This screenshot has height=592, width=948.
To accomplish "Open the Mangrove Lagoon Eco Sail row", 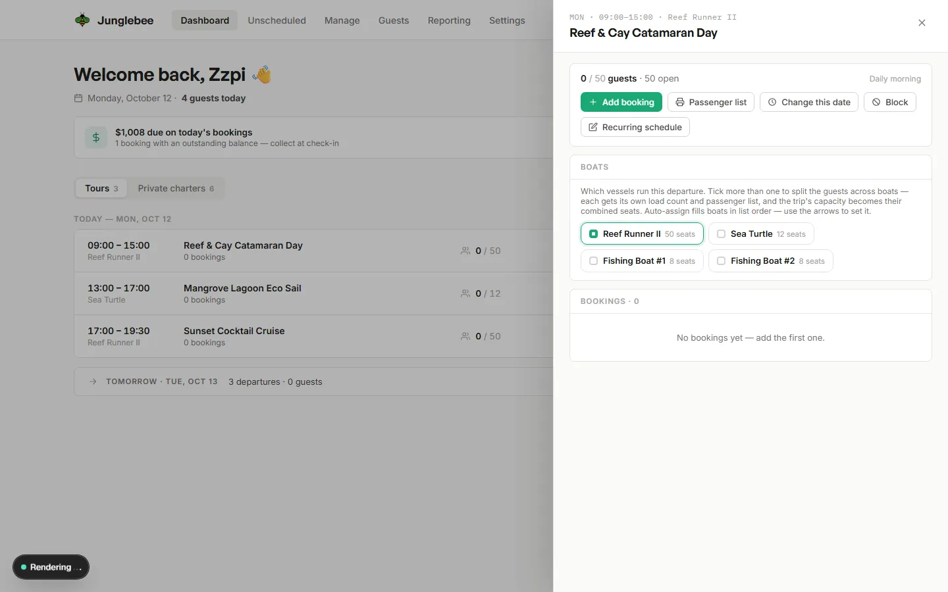I will click(313, 293).
